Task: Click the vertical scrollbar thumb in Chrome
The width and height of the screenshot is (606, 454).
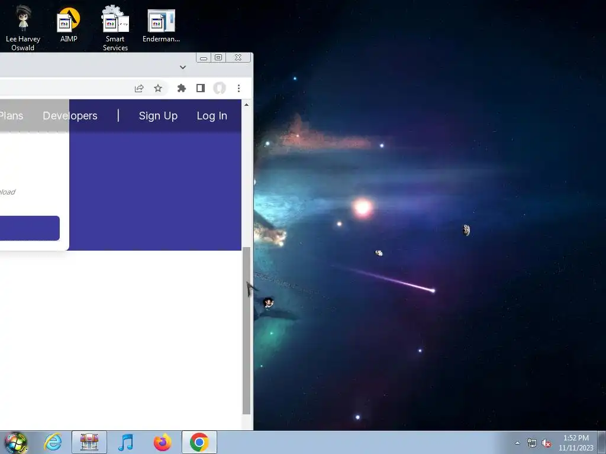Action: coord(246,330)
